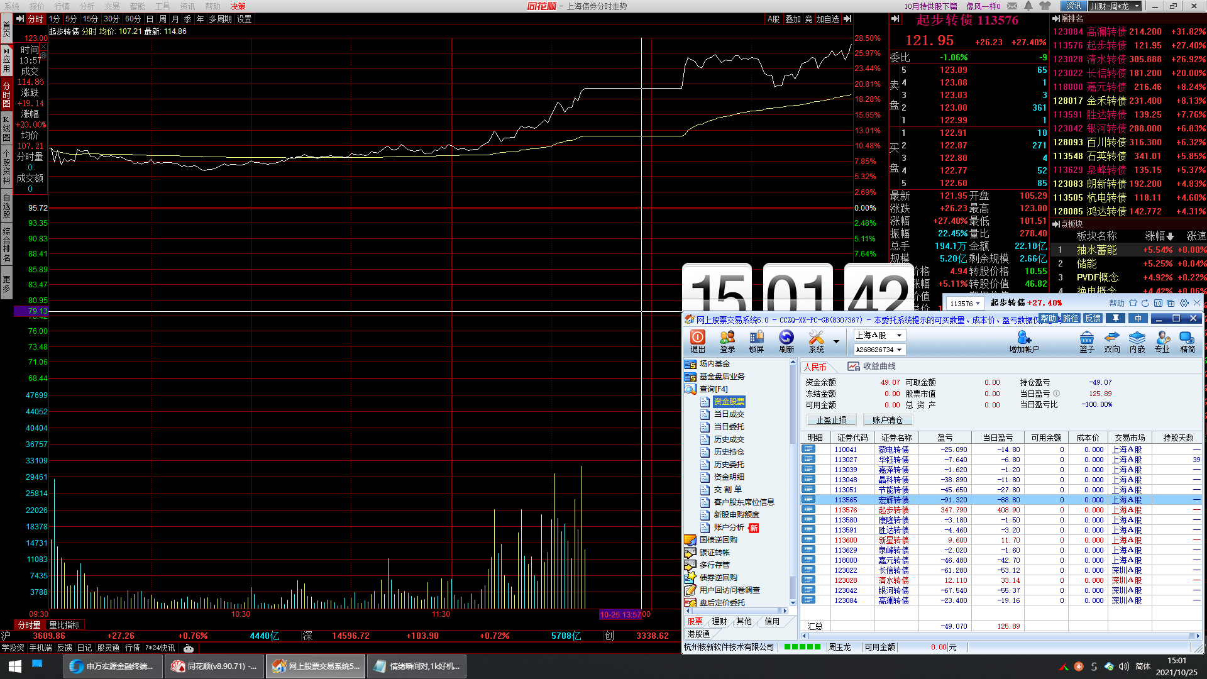Expand the 113576 code dropdown
1207x679 pixels.
point(978,304)
